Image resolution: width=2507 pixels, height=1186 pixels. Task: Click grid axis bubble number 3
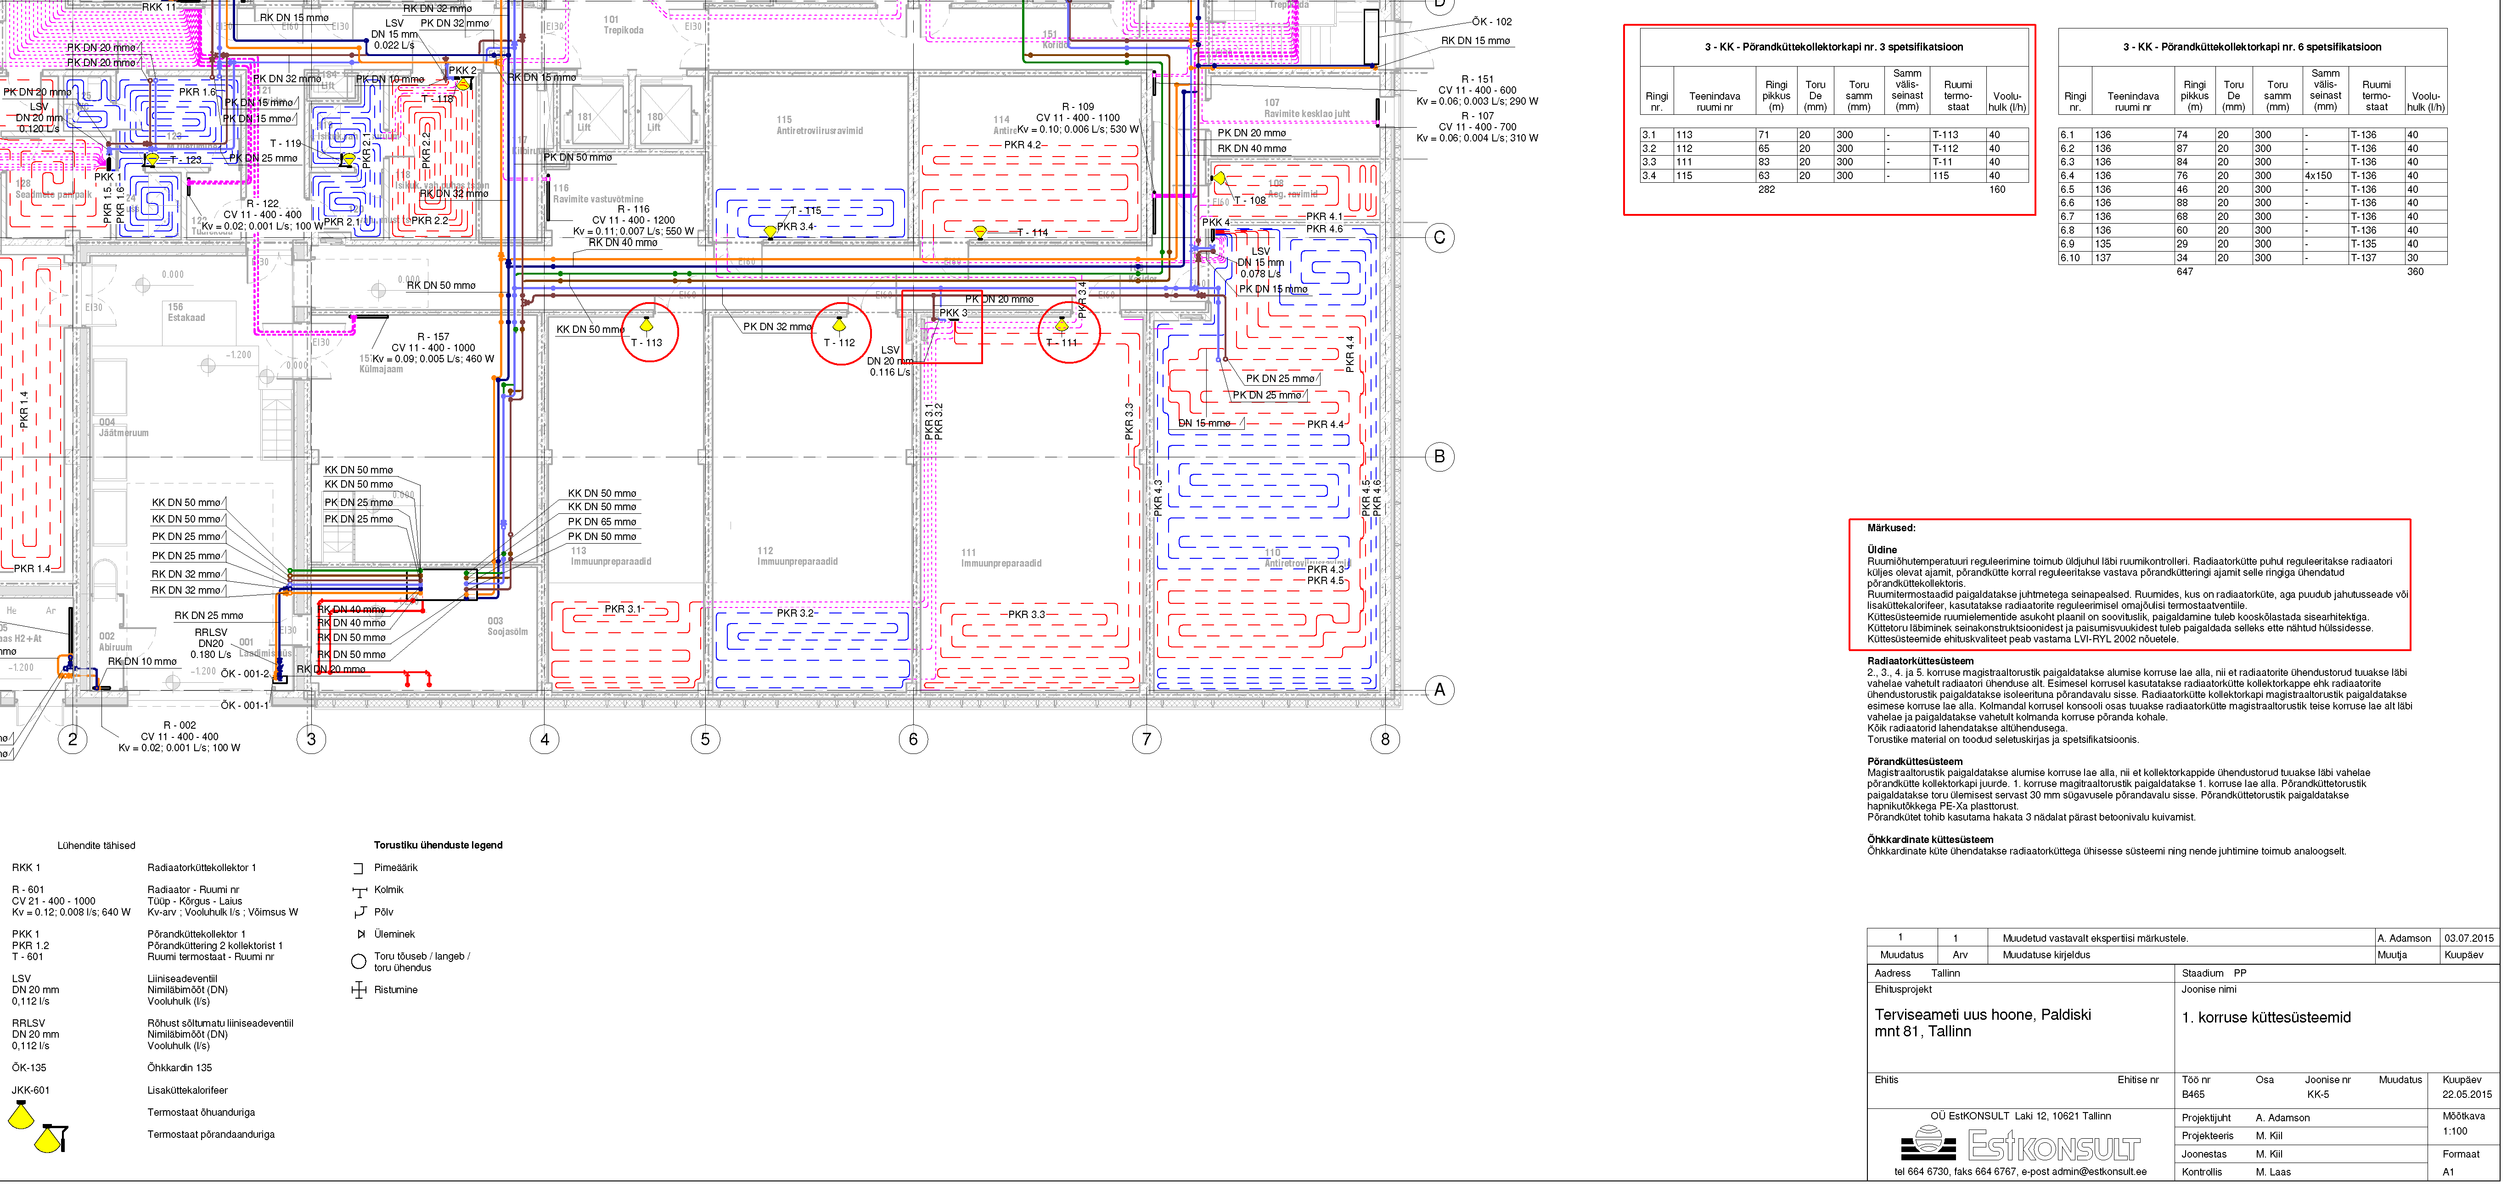click(x=311, y=739)
